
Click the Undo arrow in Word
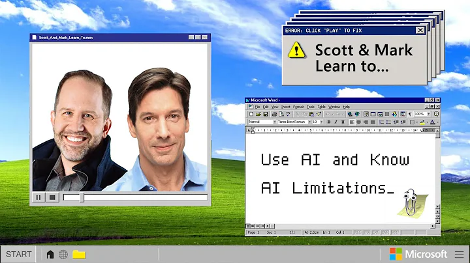328,114
